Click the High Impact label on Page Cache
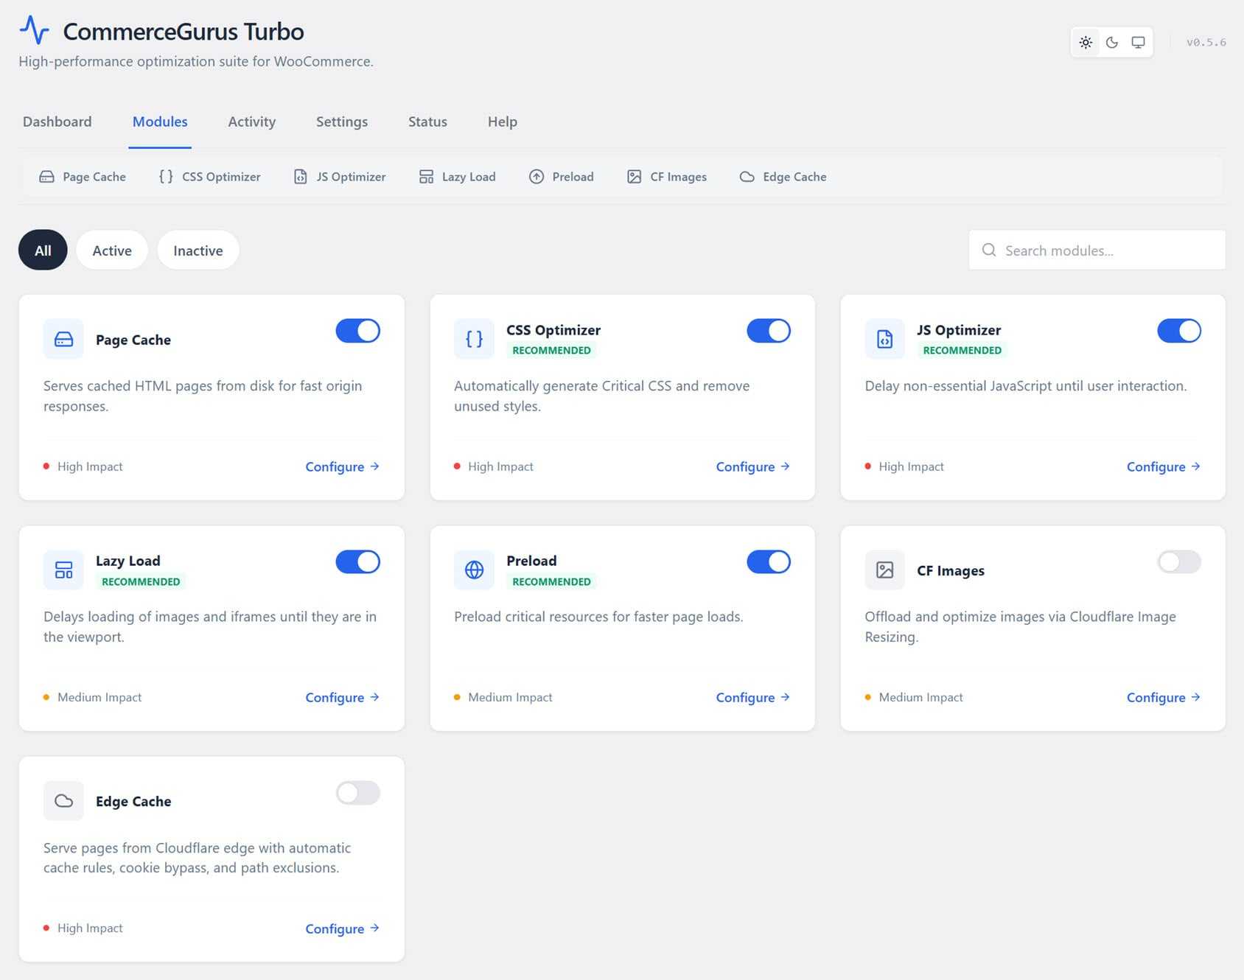 click(90, 466)
